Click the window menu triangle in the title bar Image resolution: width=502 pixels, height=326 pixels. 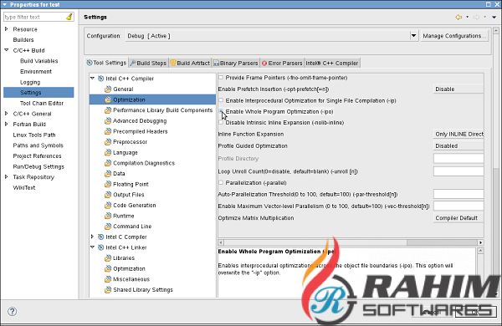[x=4, y=4]
